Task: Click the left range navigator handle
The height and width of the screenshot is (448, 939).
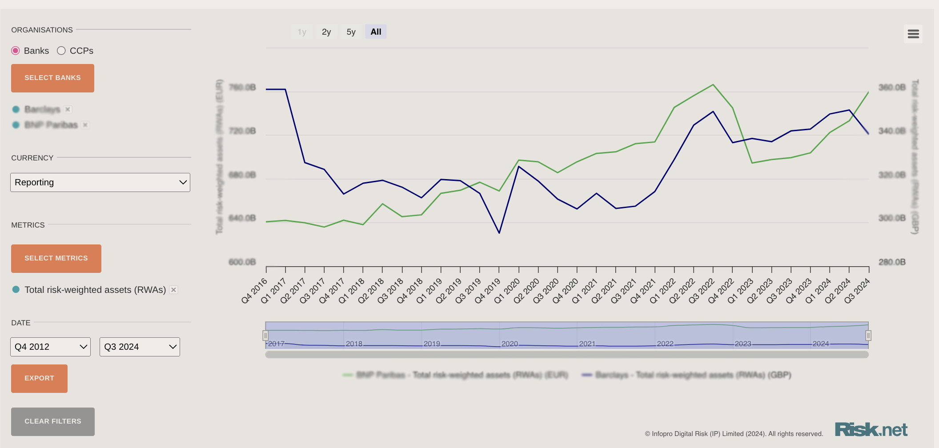Action: [x=265, y=336]
